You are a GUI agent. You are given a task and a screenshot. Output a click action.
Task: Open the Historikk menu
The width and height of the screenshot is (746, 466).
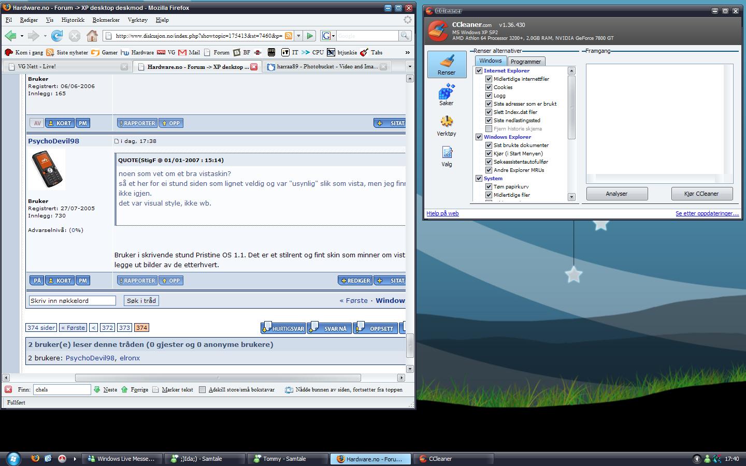point(73,20)
